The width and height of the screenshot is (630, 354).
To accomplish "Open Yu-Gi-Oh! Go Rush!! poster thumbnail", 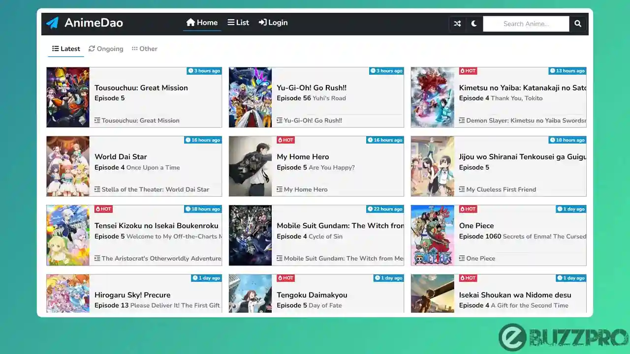I will click(250, 97).
